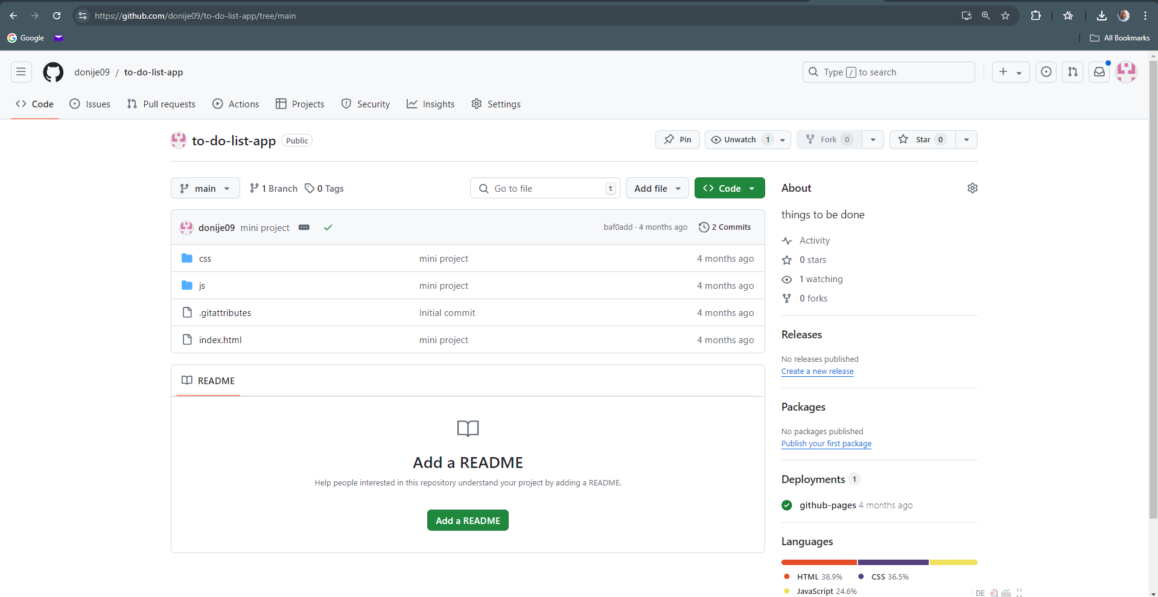Open the index.html file
Image resolution: width=1158 pixels, height=597 pixels.
click(x=220, y=340)
